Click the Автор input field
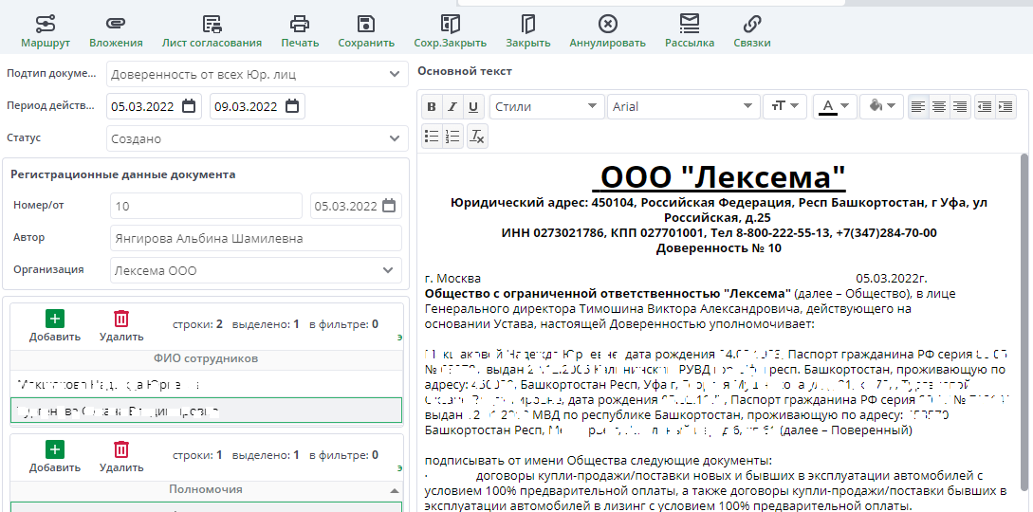The image size is (1033, 512). pos(256,238)
